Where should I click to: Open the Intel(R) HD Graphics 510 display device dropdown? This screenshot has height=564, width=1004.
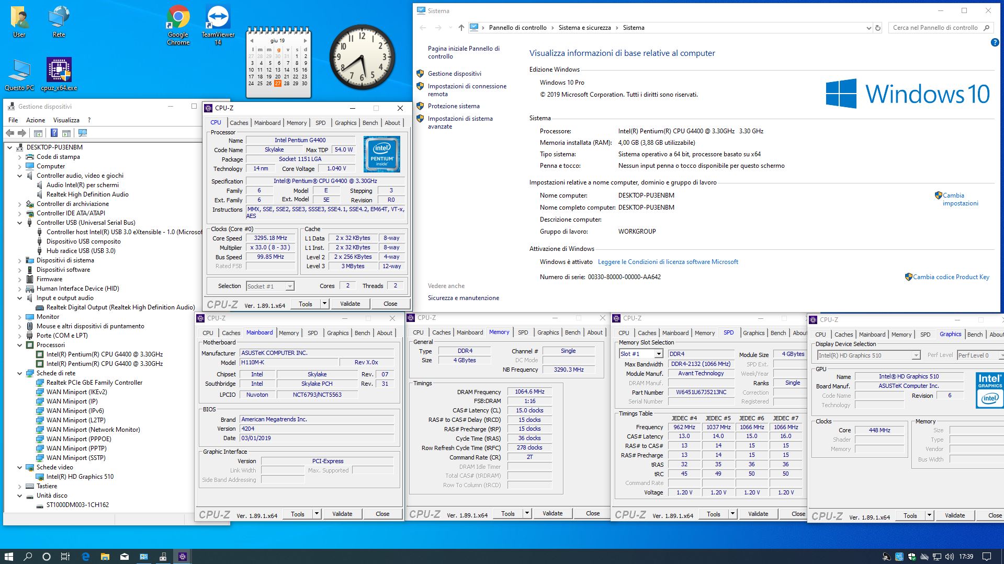point(916,355)
